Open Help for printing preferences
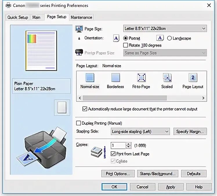217x196 pixels. [x=199, y=187]
